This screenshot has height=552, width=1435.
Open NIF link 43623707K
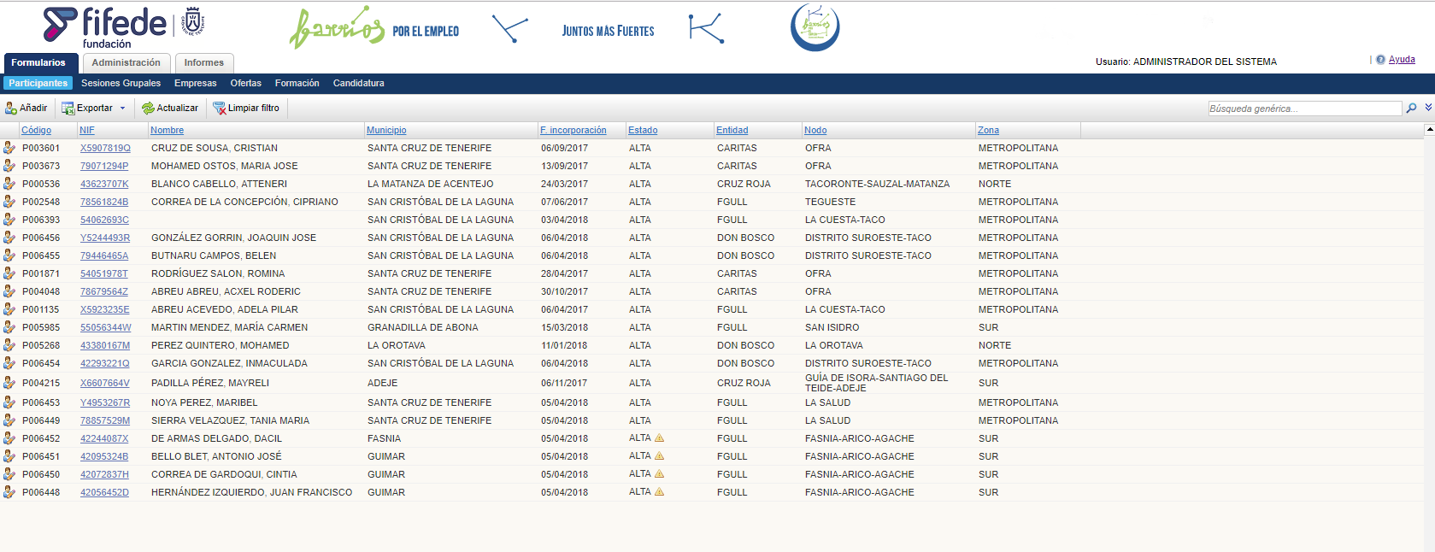pos(104,184)
